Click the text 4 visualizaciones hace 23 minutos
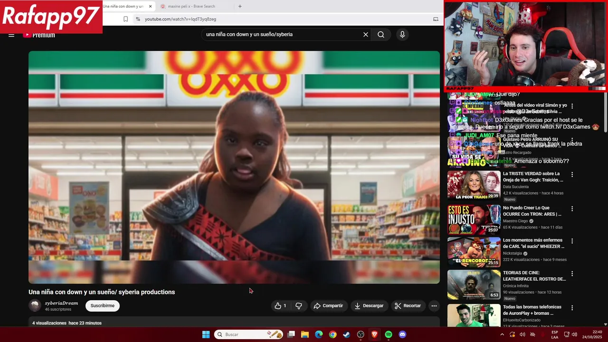 point(67,323)
